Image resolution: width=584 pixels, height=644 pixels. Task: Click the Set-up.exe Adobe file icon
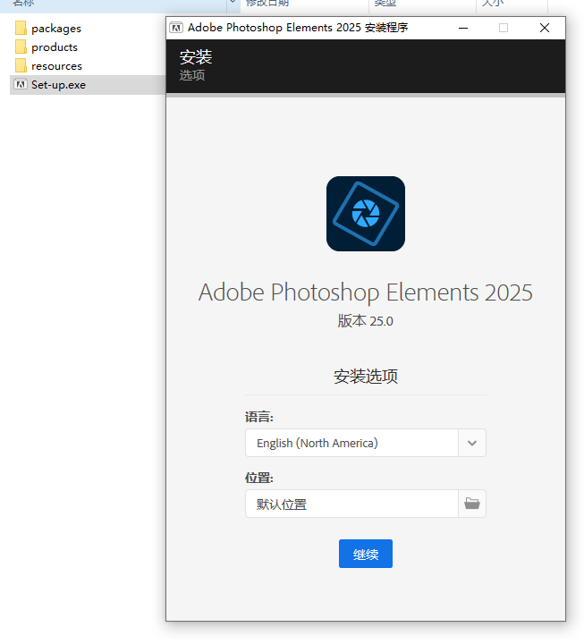[x=21, y=85]
